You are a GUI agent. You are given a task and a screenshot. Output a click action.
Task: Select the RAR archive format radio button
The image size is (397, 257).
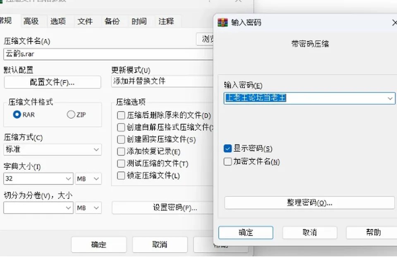[x=17, y=115]
